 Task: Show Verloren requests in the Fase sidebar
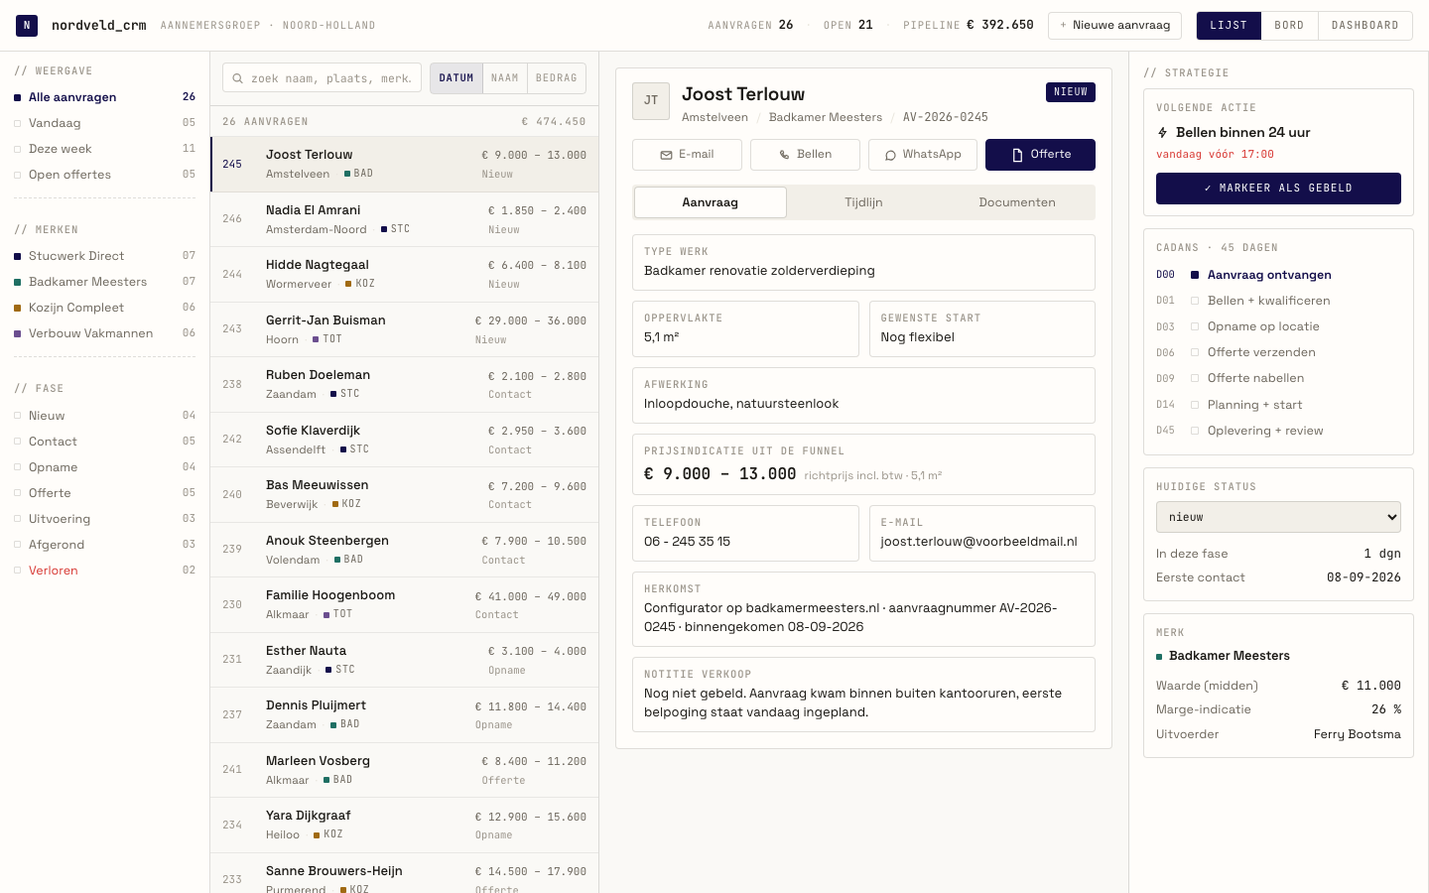click(x=104, y=571)
